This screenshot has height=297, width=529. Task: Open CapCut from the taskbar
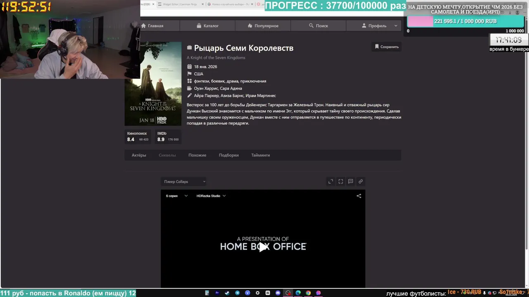268,293
